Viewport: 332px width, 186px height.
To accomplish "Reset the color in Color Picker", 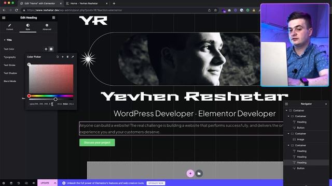I will 58,57.
